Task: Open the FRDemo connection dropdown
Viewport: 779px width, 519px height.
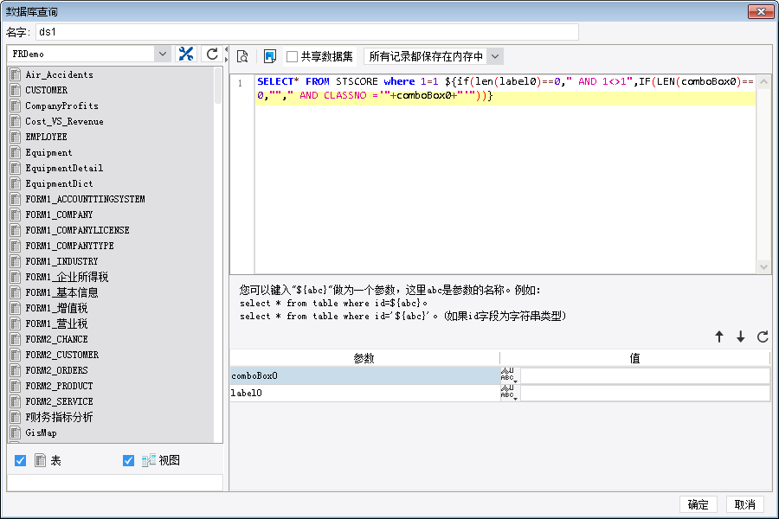Action: point(162,54)
